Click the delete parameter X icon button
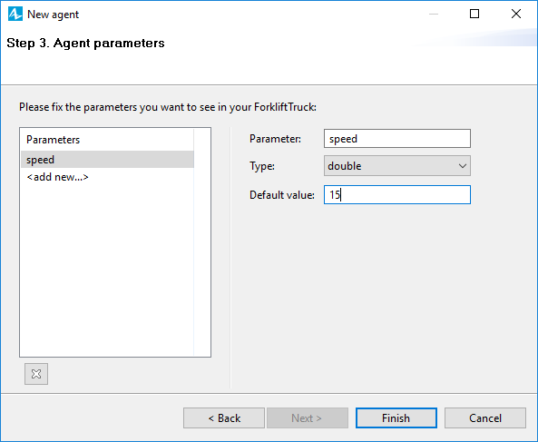 point(36,374)
